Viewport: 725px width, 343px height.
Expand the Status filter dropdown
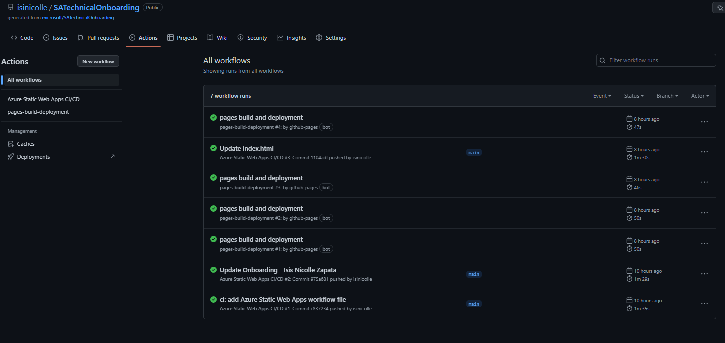(x=634, y=96)
